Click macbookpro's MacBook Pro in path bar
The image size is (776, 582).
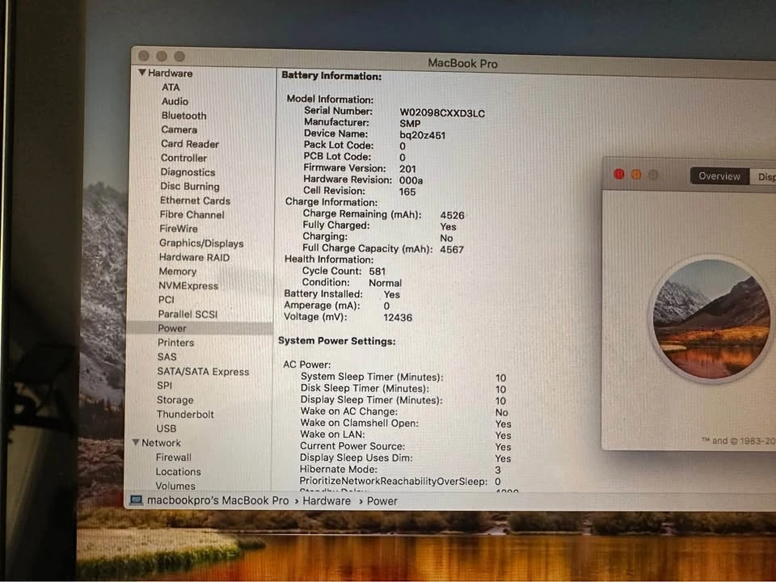click(217, 500)
